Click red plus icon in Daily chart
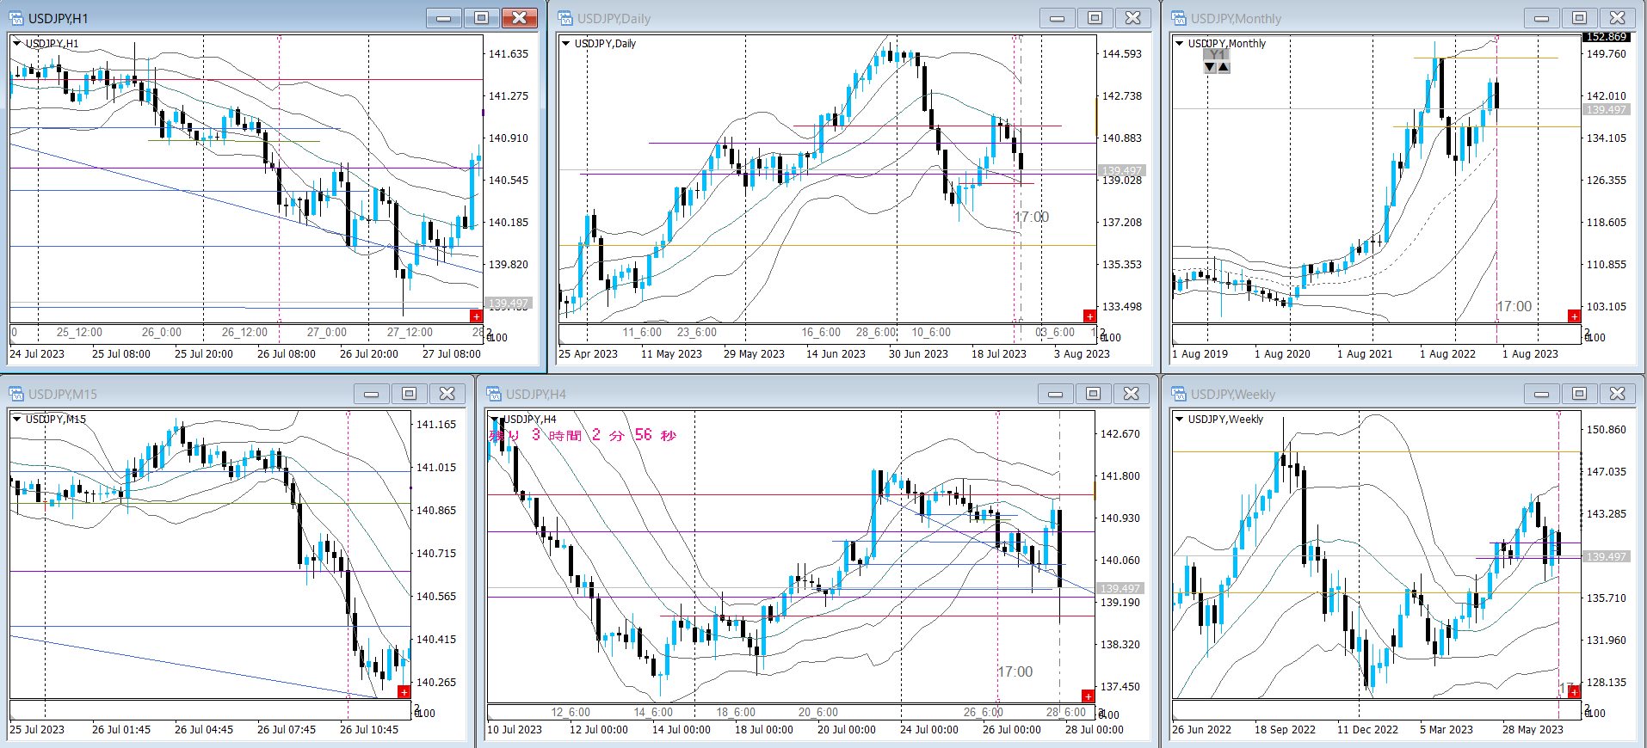This screenshot has height=748, width=1647. point(1089,316)
